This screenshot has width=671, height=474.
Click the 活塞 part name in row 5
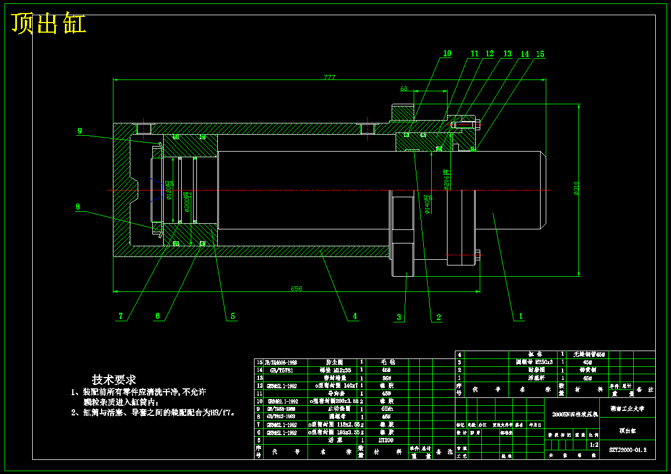point(336,440)
